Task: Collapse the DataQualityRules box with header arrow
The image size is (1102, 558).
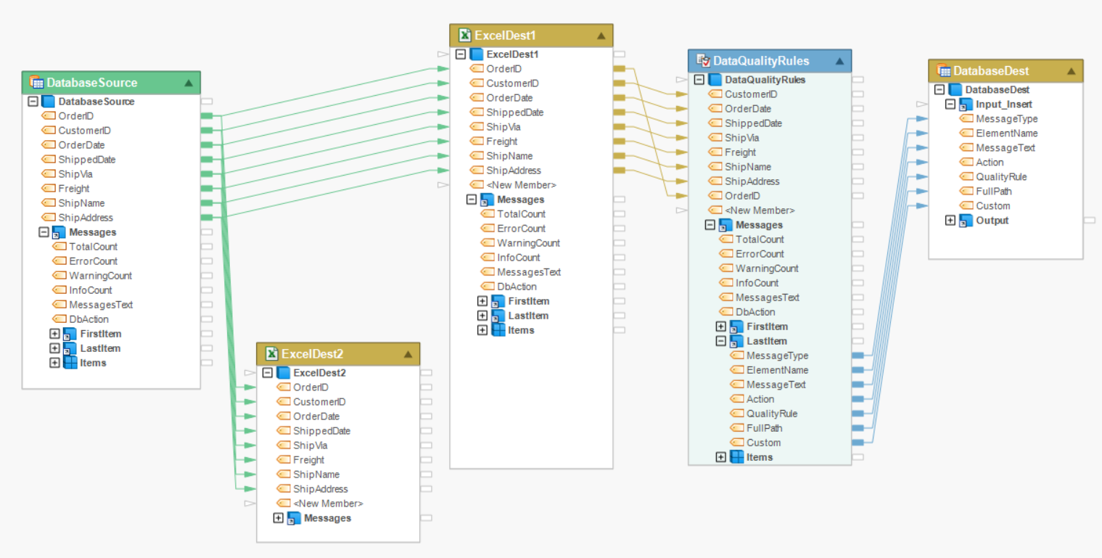Action: (839, 61)
